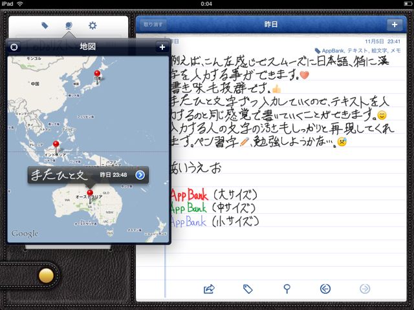The image size is (414, 310).
Task: Tap the red pin on Australia
Action: 90,192
